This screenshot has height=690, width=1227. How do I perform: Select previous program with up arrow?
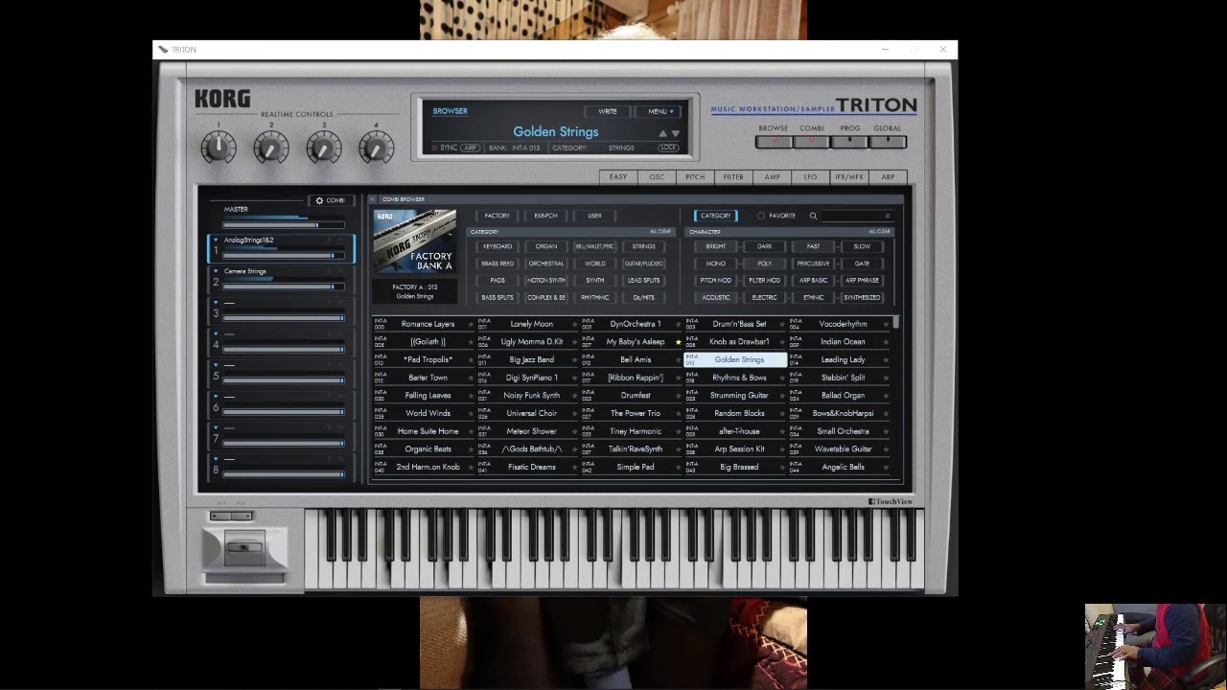point(662,133)
